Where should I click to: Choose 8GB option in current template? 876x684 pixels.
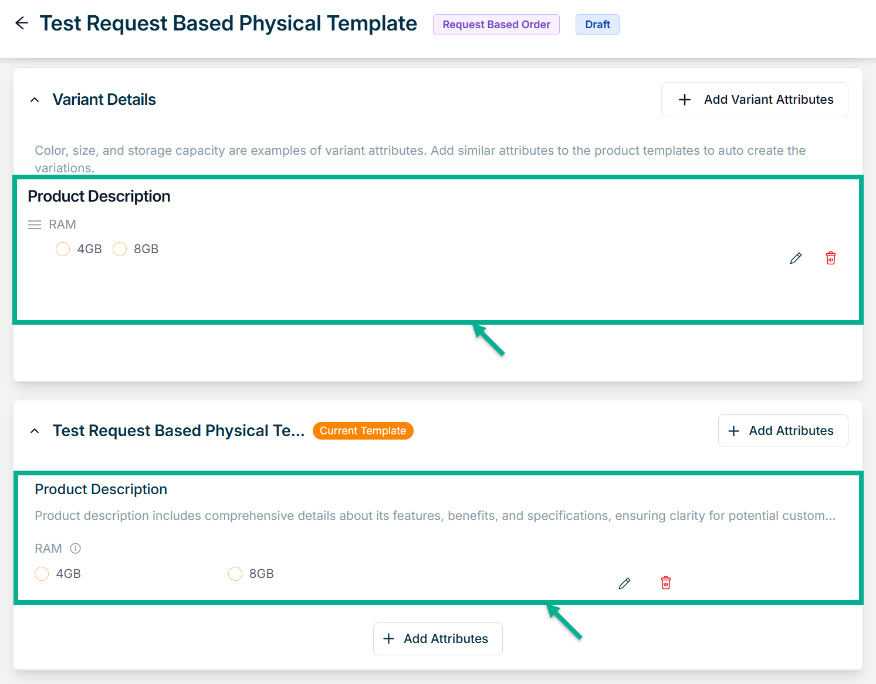coord(235,574)
